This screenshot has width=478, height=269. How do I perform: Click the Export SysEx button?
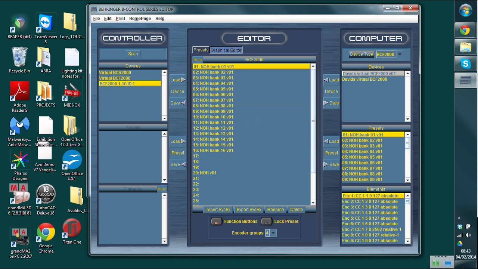coord(249,210)
